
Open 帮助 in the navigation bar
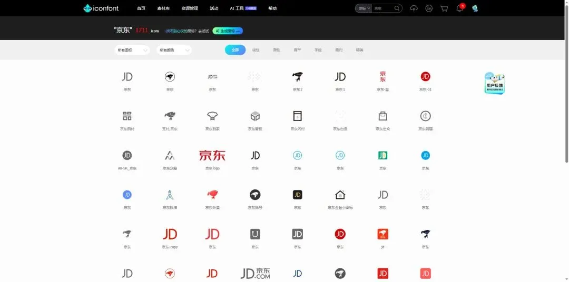272,8
